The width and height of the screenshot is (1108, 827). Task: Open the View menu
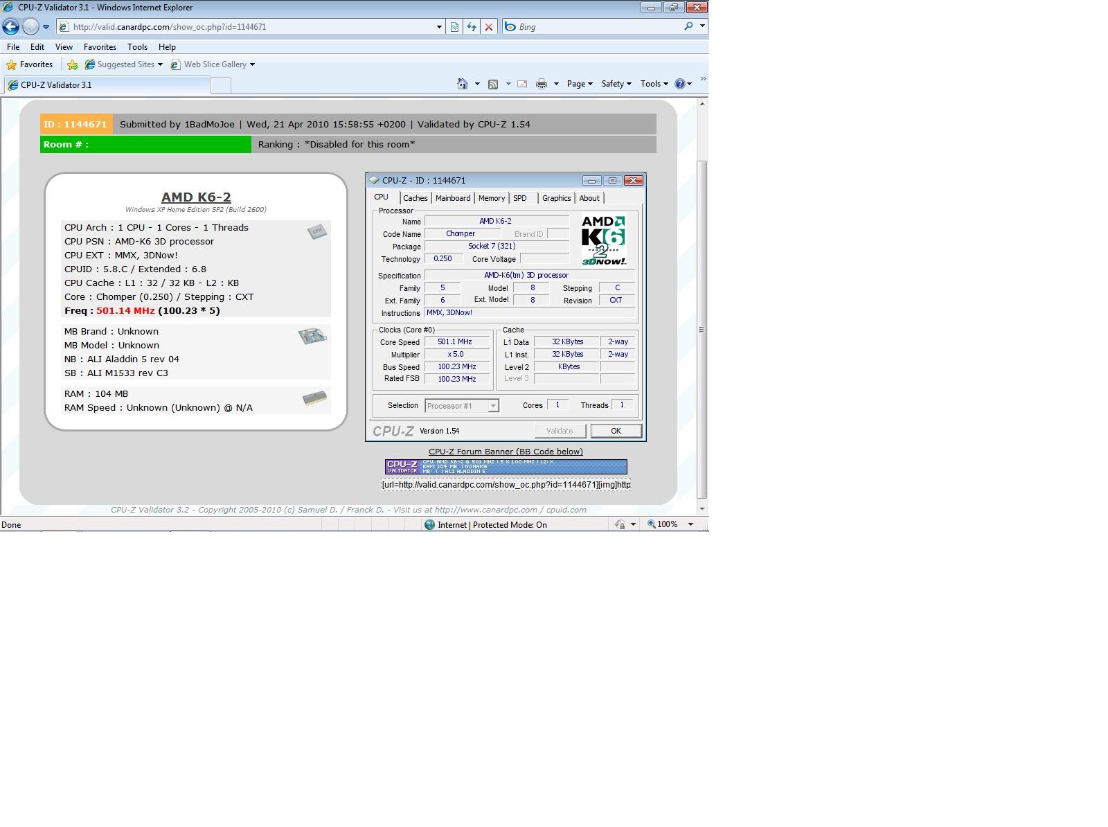pos(64,47)
